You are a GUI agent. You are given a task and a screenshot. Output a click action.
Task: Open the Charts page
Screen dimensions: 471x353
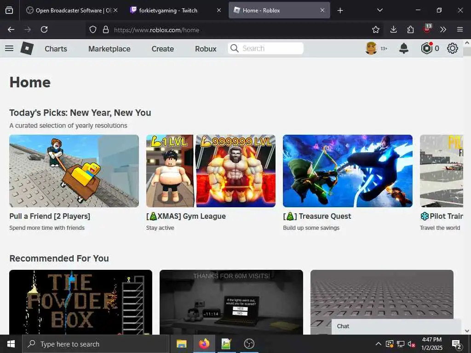[x=56, y=49]
